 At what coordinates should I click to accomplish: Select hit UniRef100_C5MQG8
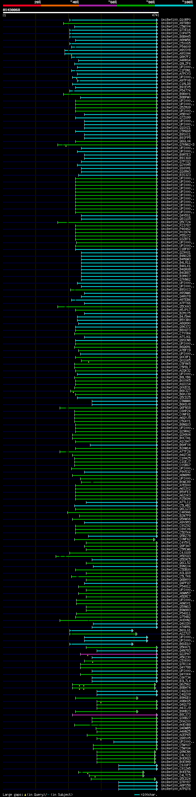(x=176, y=131)
